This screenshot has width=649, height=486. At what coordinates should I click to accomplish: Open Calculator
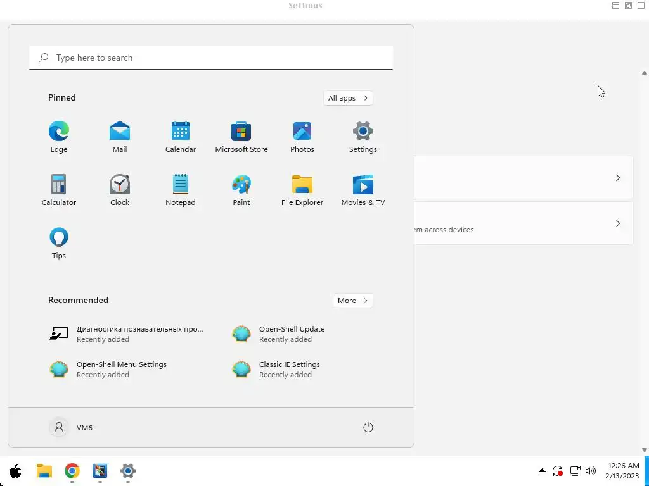point(59,190)
